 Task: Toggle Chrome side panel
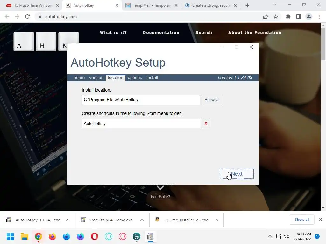point(299,17)
